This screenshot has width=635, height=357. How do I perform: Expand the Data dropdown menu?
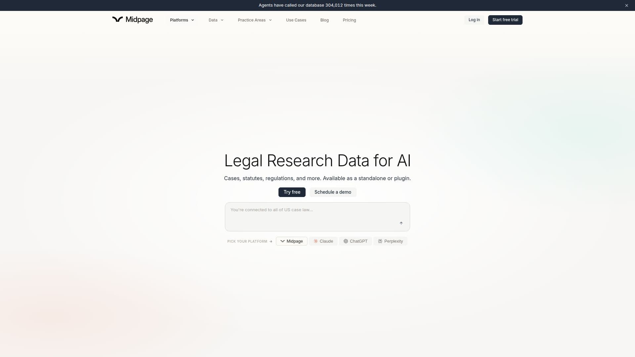[216, 20]
